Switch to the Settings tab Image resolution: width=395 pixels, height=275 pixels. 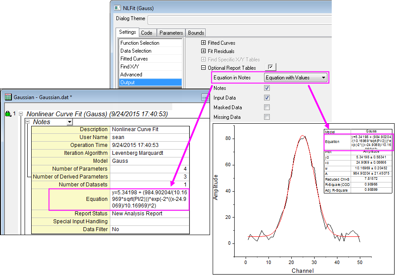pos(127,32)
